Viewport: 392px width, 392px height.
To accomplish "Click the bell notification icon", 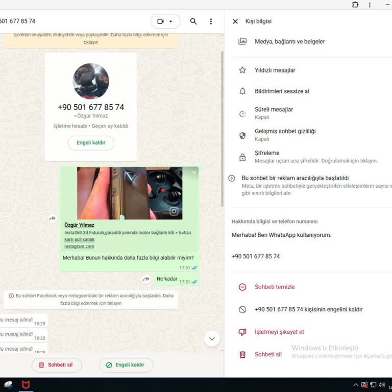I will click(x=242, y=91).
